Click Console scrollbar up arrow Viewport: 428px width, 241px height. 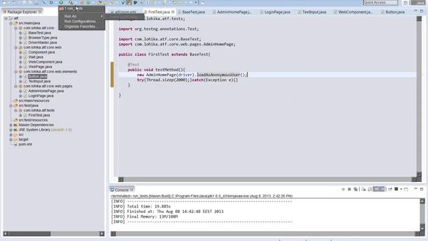tap(422, 201)
